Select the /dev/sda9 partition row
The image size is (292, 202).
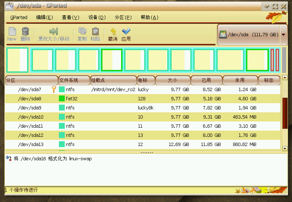143,108
